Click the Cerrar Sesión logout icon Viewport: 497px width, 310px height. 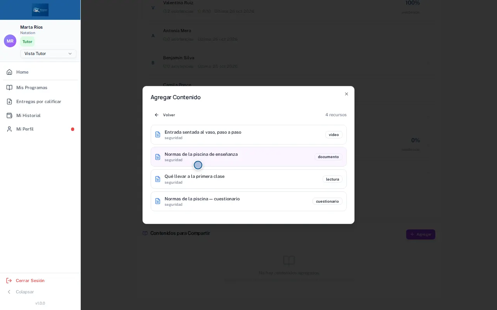click(9, 281)
